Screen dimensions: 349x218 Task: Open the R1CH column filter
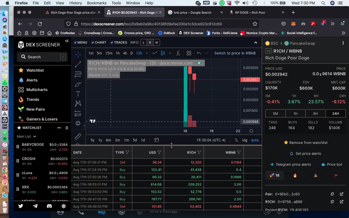[199, 152]
